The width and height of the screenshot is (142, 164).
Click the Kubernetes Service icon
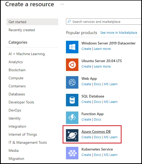(72, 153)
